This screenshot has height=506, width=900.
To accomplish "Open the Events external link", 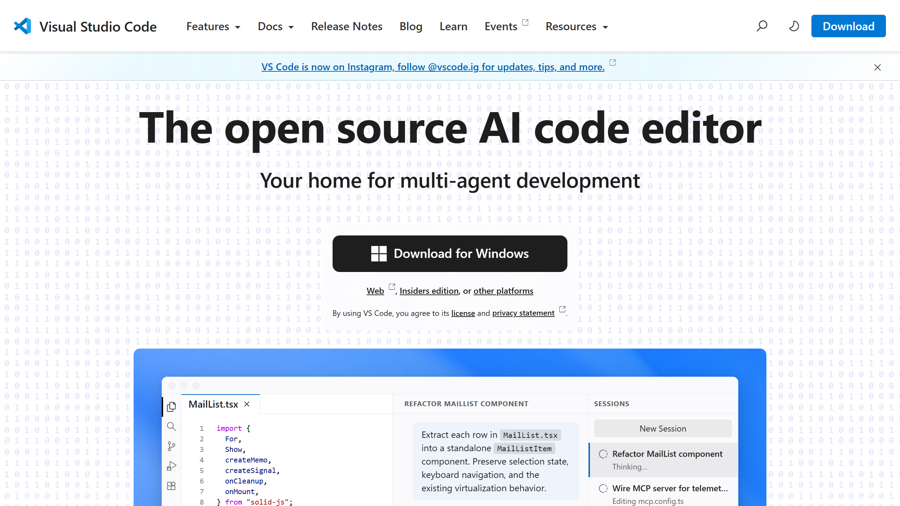I will 506,26.
